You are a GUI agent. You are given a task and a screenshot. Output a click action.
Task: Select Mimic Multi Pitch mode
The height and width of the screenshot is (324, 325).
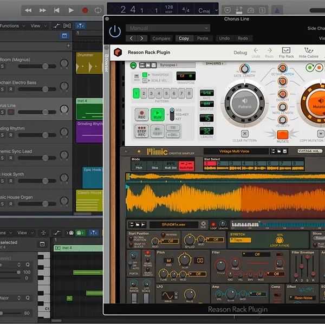[x=186, y=166]
